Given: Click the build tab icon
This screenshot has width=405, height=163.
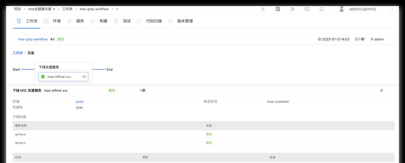Looking at the screenshot, I should (92, 21).
